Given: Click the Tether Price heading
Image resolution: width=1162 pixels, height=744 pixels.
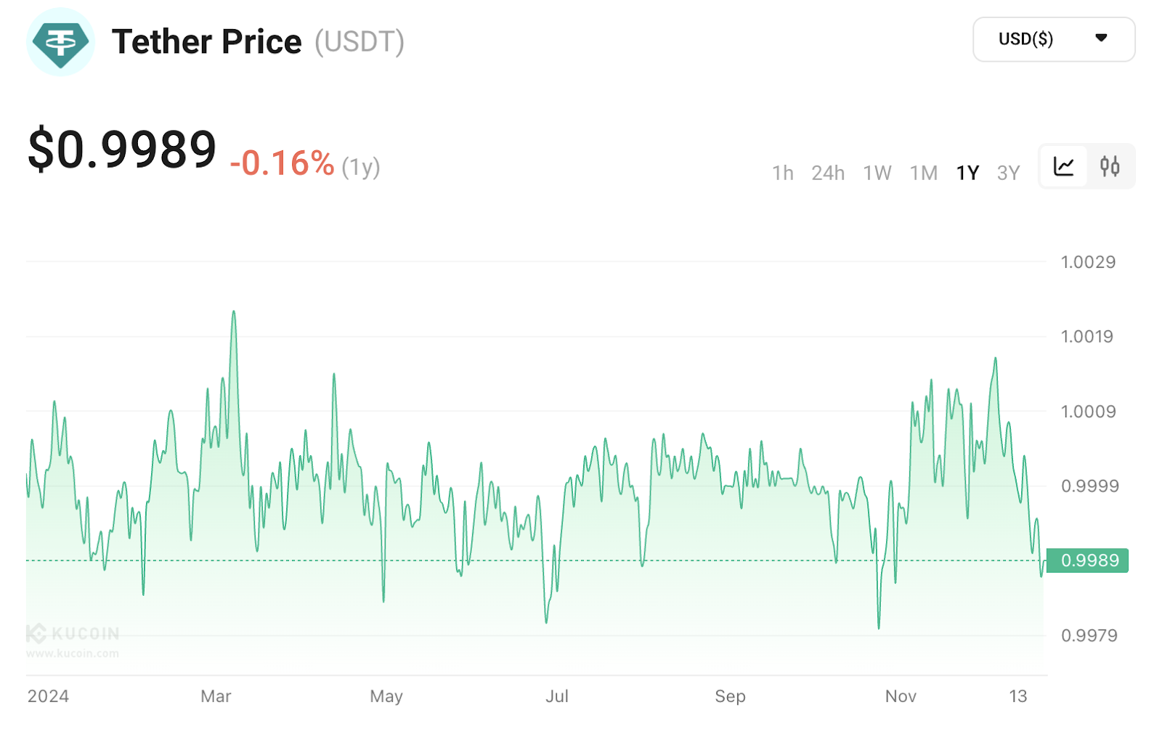Looking at the screenshot, I should tap(206, 42).
